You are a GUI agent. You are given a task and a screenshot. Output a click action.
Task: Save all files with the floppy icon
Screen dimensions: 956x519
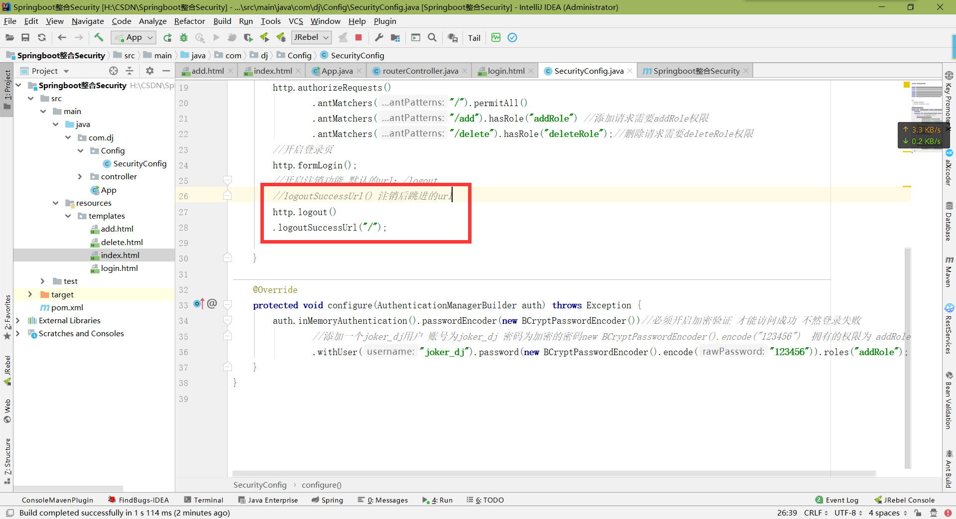[25, 37]
